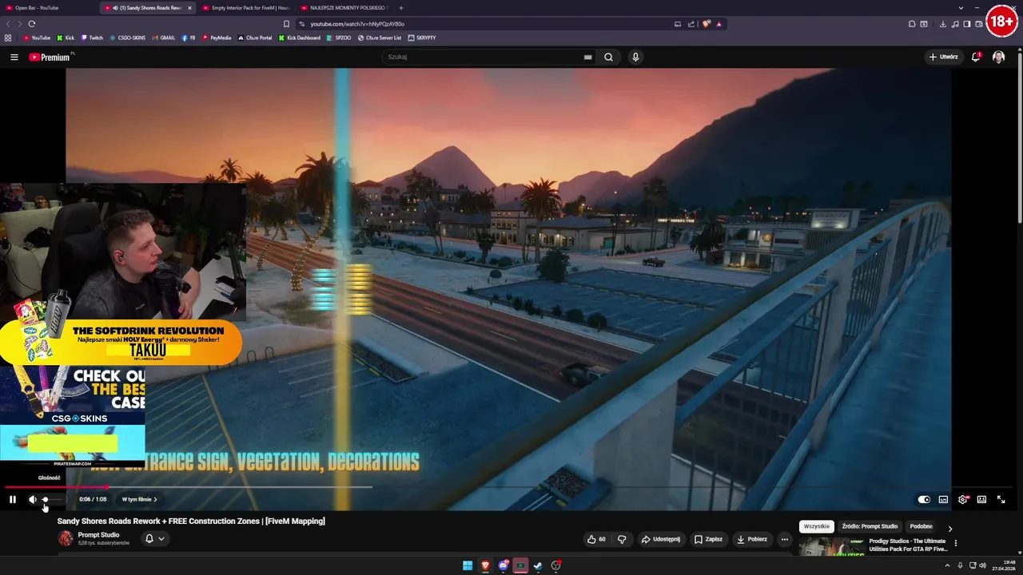The height and width of the screenshot is (575, 1023).
Task: Open a new browser tab
Action: (401, 8)
